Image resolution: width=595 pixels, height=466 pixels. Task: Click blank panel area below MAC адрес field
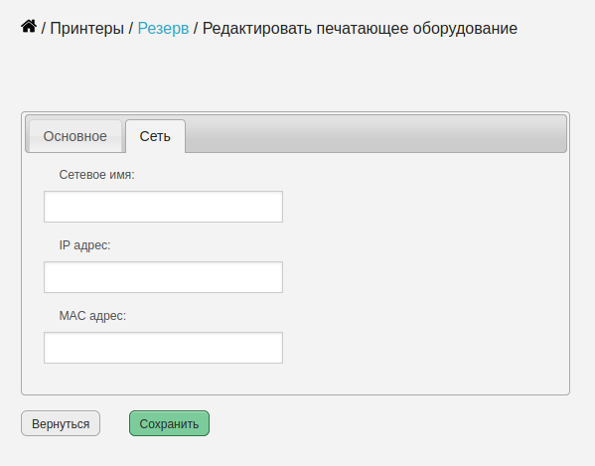coord(163,379)
